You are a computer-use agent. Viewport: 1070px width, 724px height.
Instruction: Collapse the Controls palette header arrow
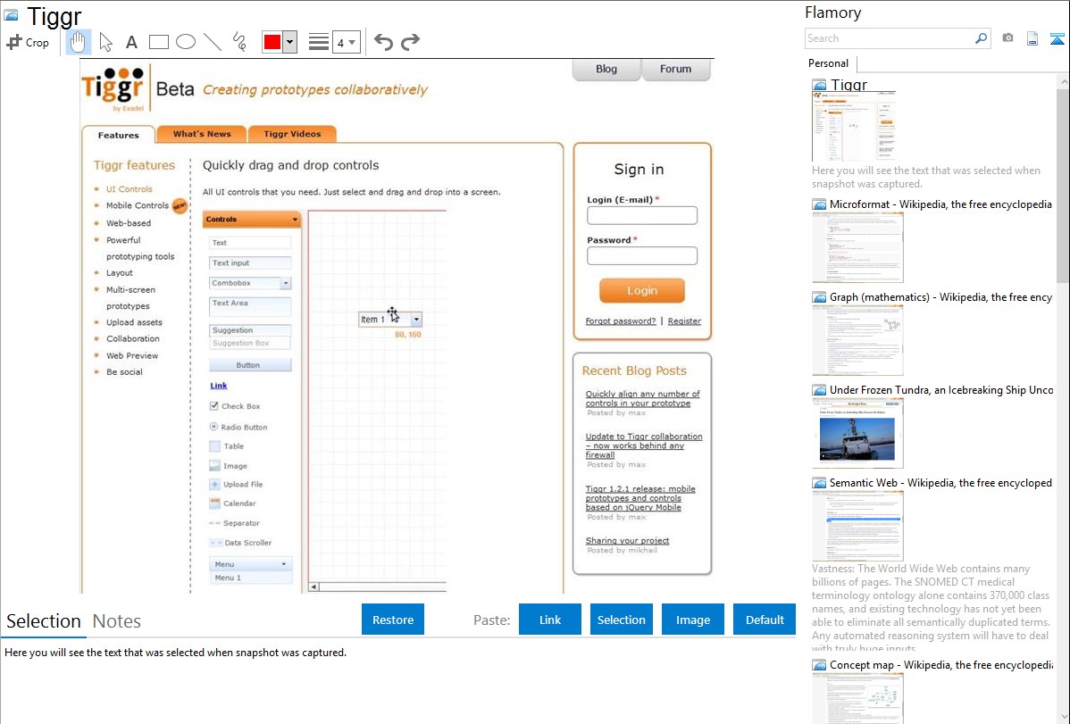(x=295, y=220)
